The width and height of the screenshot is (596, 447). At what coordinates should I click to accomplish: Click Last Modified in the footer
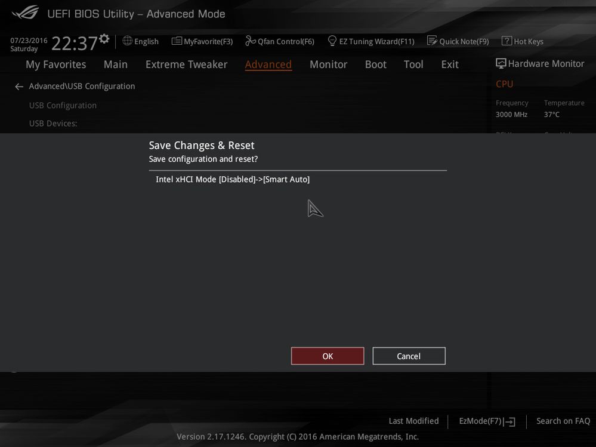pos(413,421)
